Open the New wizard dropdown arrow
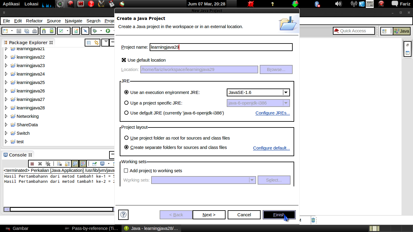This screenshot has width=413, height=232. pos(12,31)
